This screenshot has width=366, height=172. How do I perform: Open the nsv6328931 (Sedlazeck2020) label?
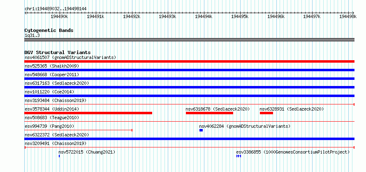(292, 109)
